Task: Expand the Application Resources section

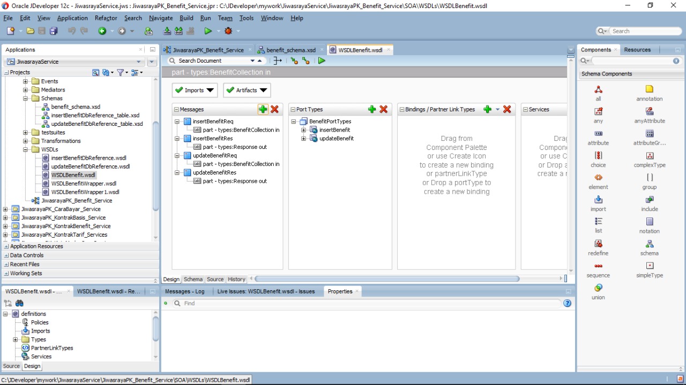Action: 6,246
